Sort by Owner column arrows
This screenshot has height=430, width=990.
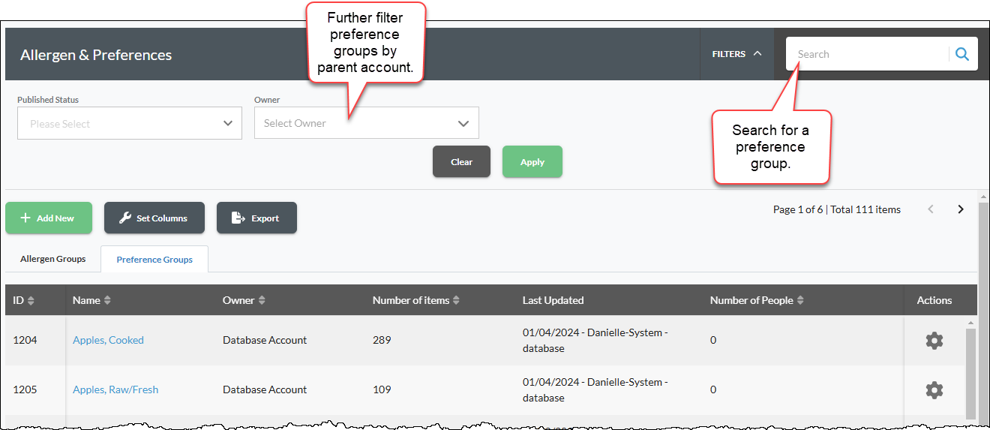point(262,300)
